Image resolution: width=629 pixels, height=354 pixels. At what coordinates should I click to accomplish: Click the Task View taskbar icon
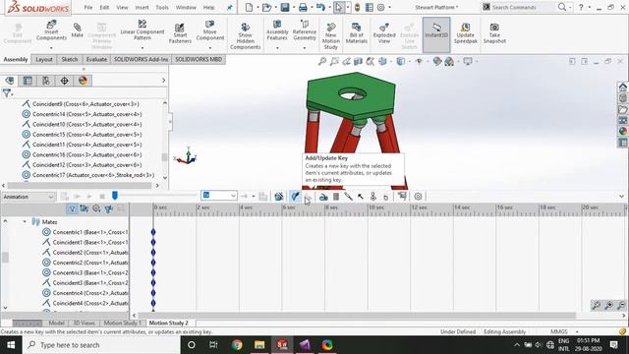(x=213, y=345)
